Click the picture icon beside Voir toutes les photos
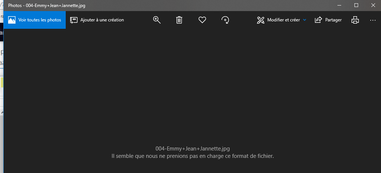Screen dimensions: 381x173 click(12, 20)
